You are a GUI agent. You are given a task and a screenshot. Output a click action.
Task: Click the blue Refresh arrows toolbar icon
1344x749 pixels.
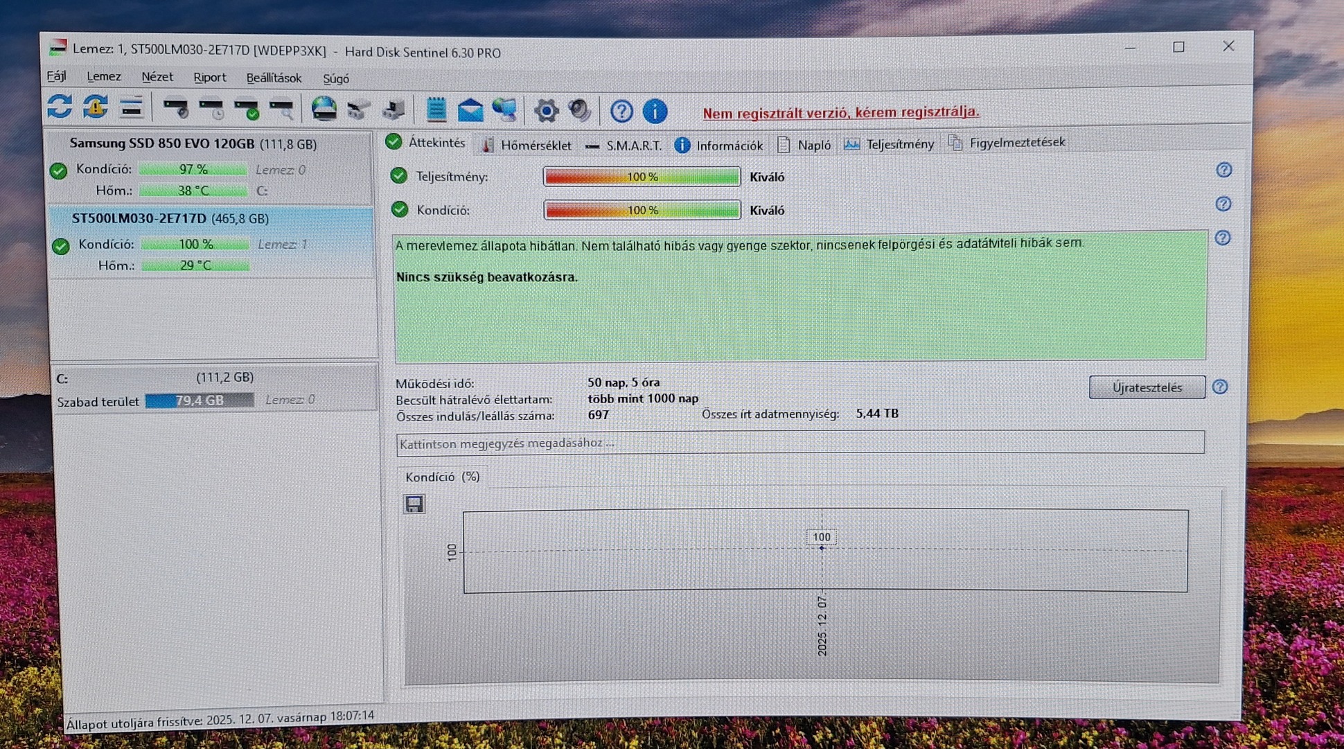click(60, 107)
